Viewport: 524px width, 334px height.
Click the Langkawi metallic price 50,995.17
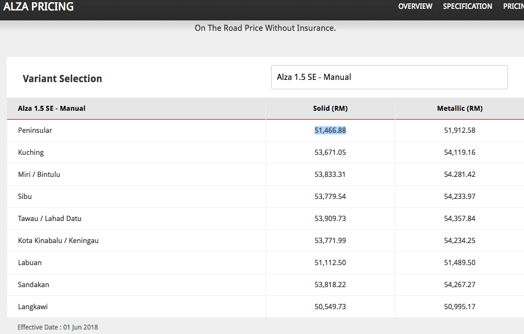[x=460, y=307]
